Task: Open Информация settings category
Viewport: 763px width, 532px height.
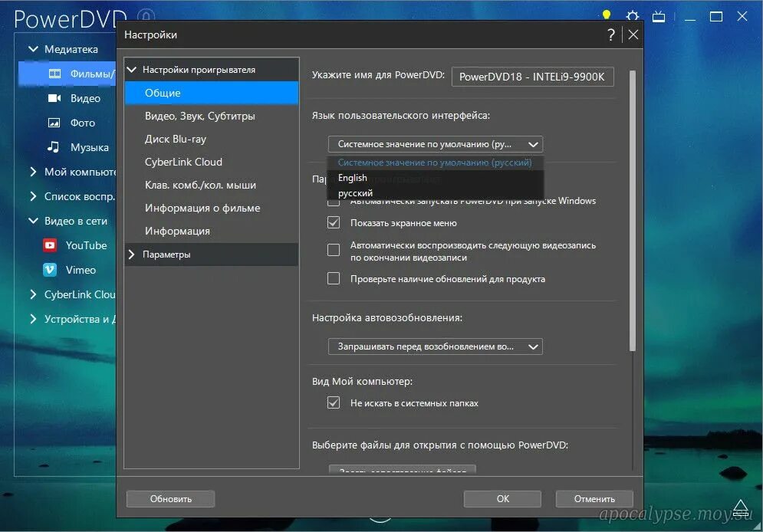Action: tap(212, 231)
